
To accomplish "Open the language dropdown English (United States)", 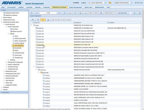I will point(132,3).
